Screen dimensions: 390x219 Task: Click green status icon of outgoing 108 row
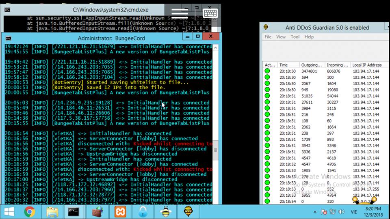[x=267, y=121]
